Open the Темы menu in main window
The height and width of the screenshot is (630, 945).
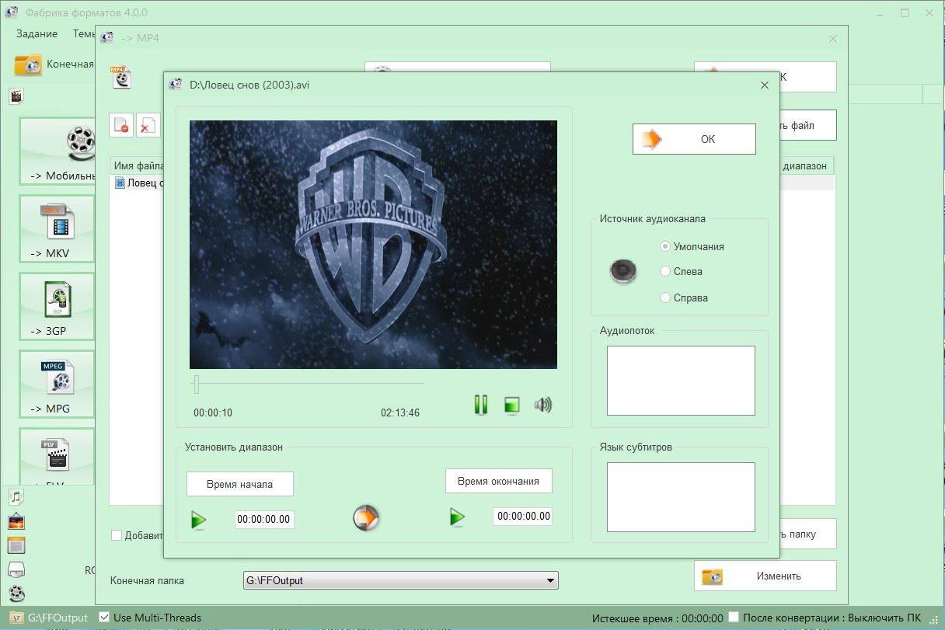pos(83,33)
